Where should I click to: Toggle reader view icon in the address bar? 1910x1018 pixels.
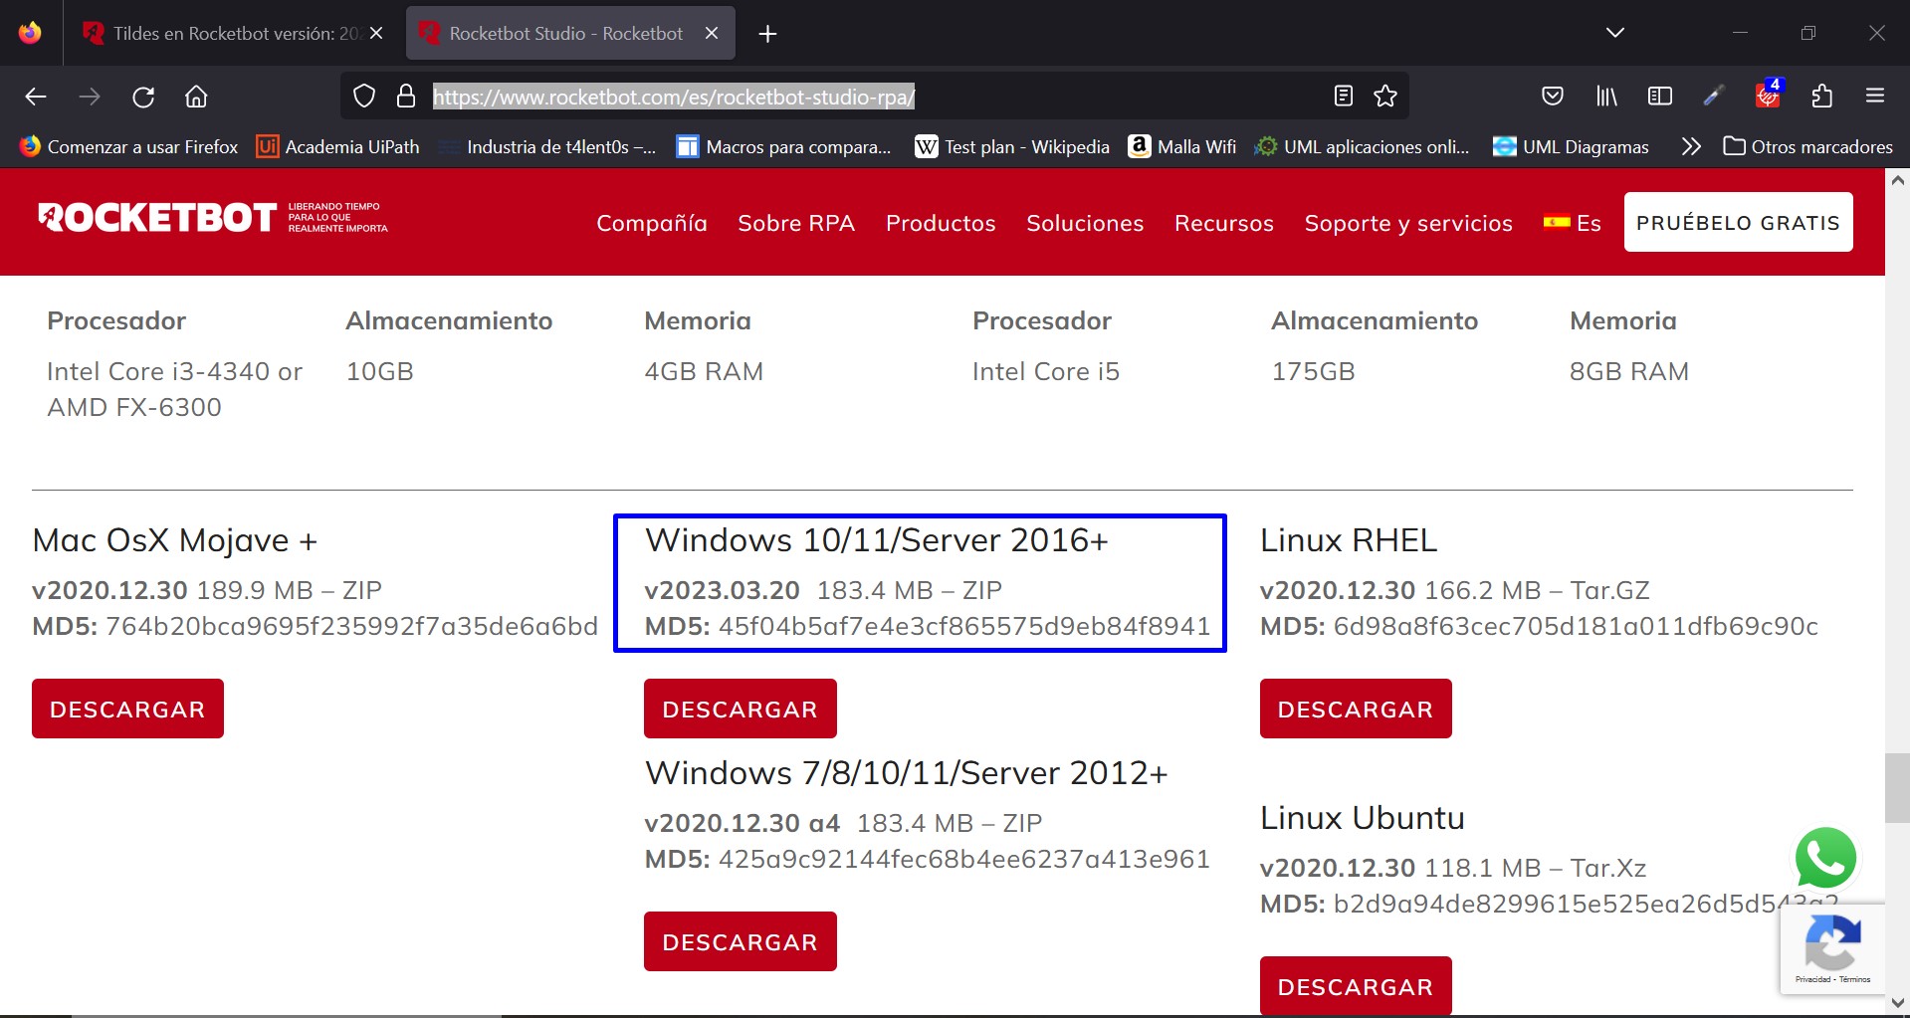pyautogui.click(x=1343, y=97)
